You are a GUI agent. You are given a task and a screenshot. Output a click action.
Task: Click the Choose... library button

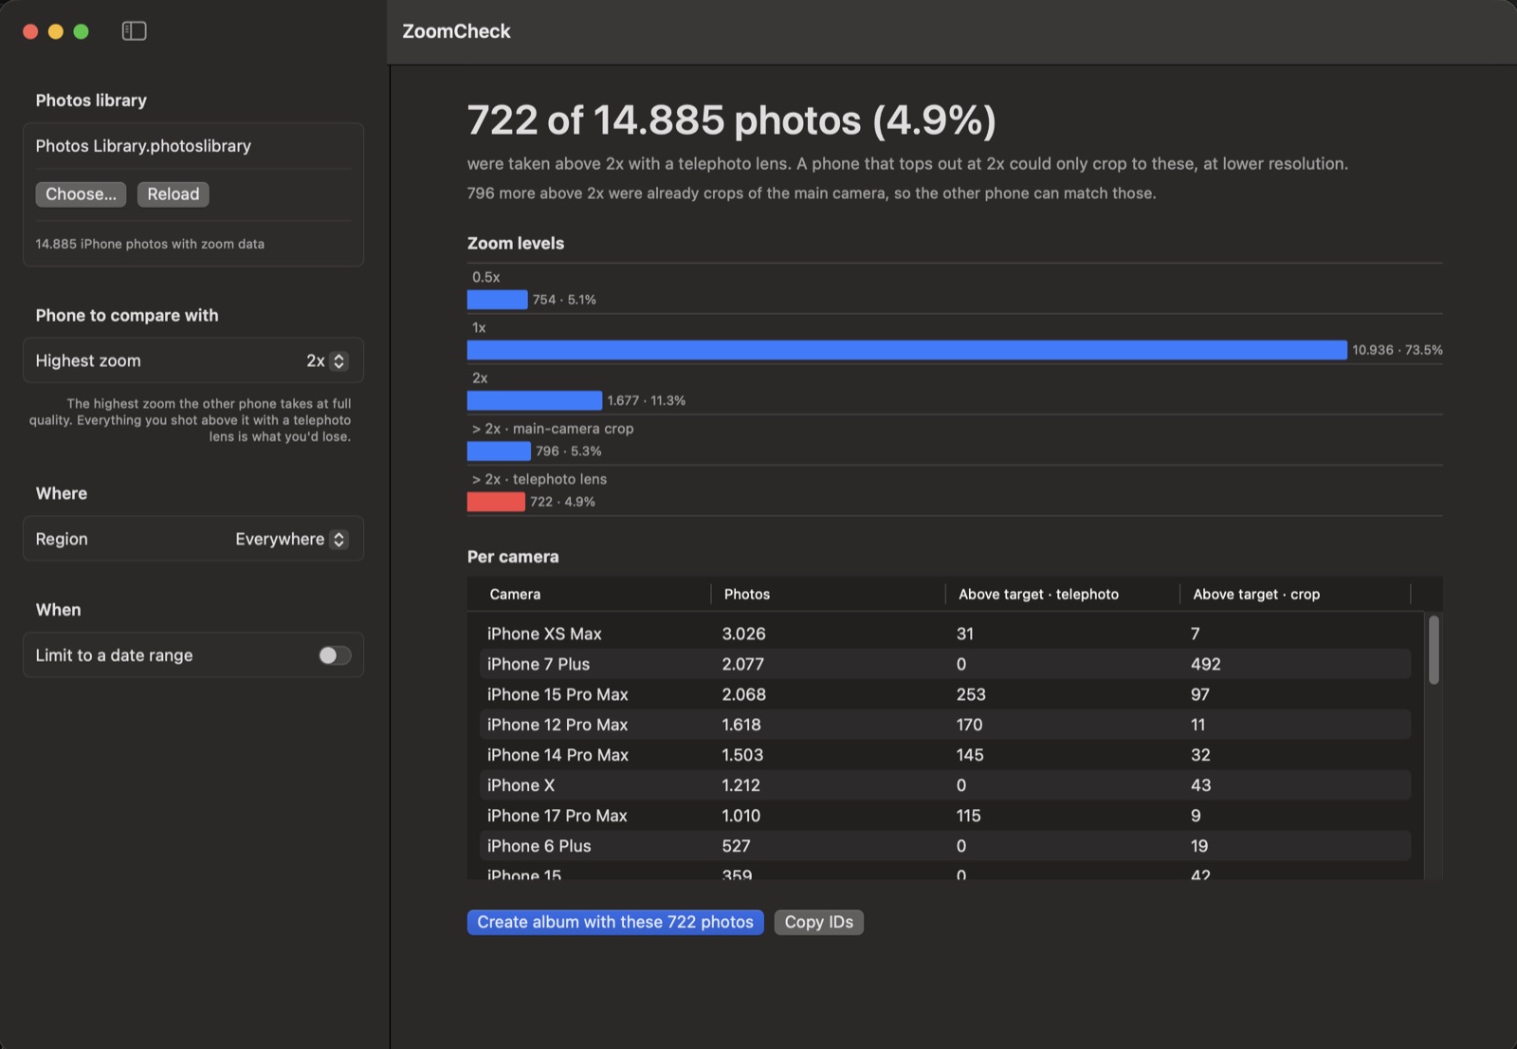point(81,194)
